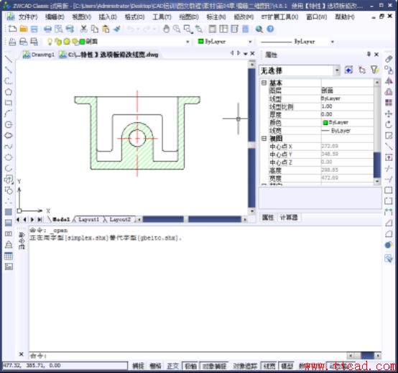Collapse the 基本 property group
Screen dimensions: 398x373
click(264, 83)
